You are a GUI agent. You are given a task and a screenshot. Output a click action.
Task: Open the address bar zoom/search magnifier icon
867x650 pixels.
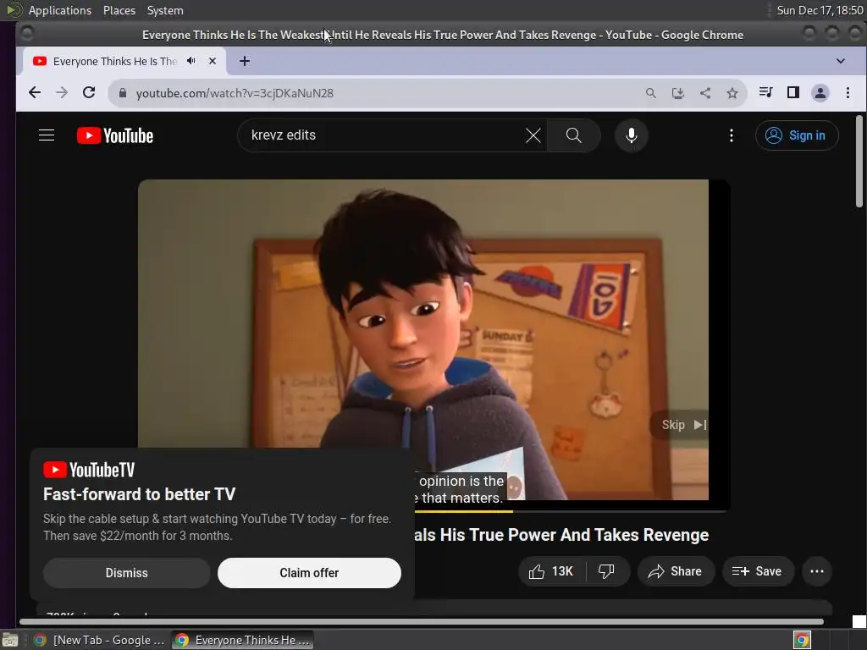pos(651,93)
